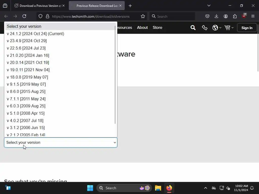Click the version list scrollbar
Screen dimensions: 259x194
(115, 75)
